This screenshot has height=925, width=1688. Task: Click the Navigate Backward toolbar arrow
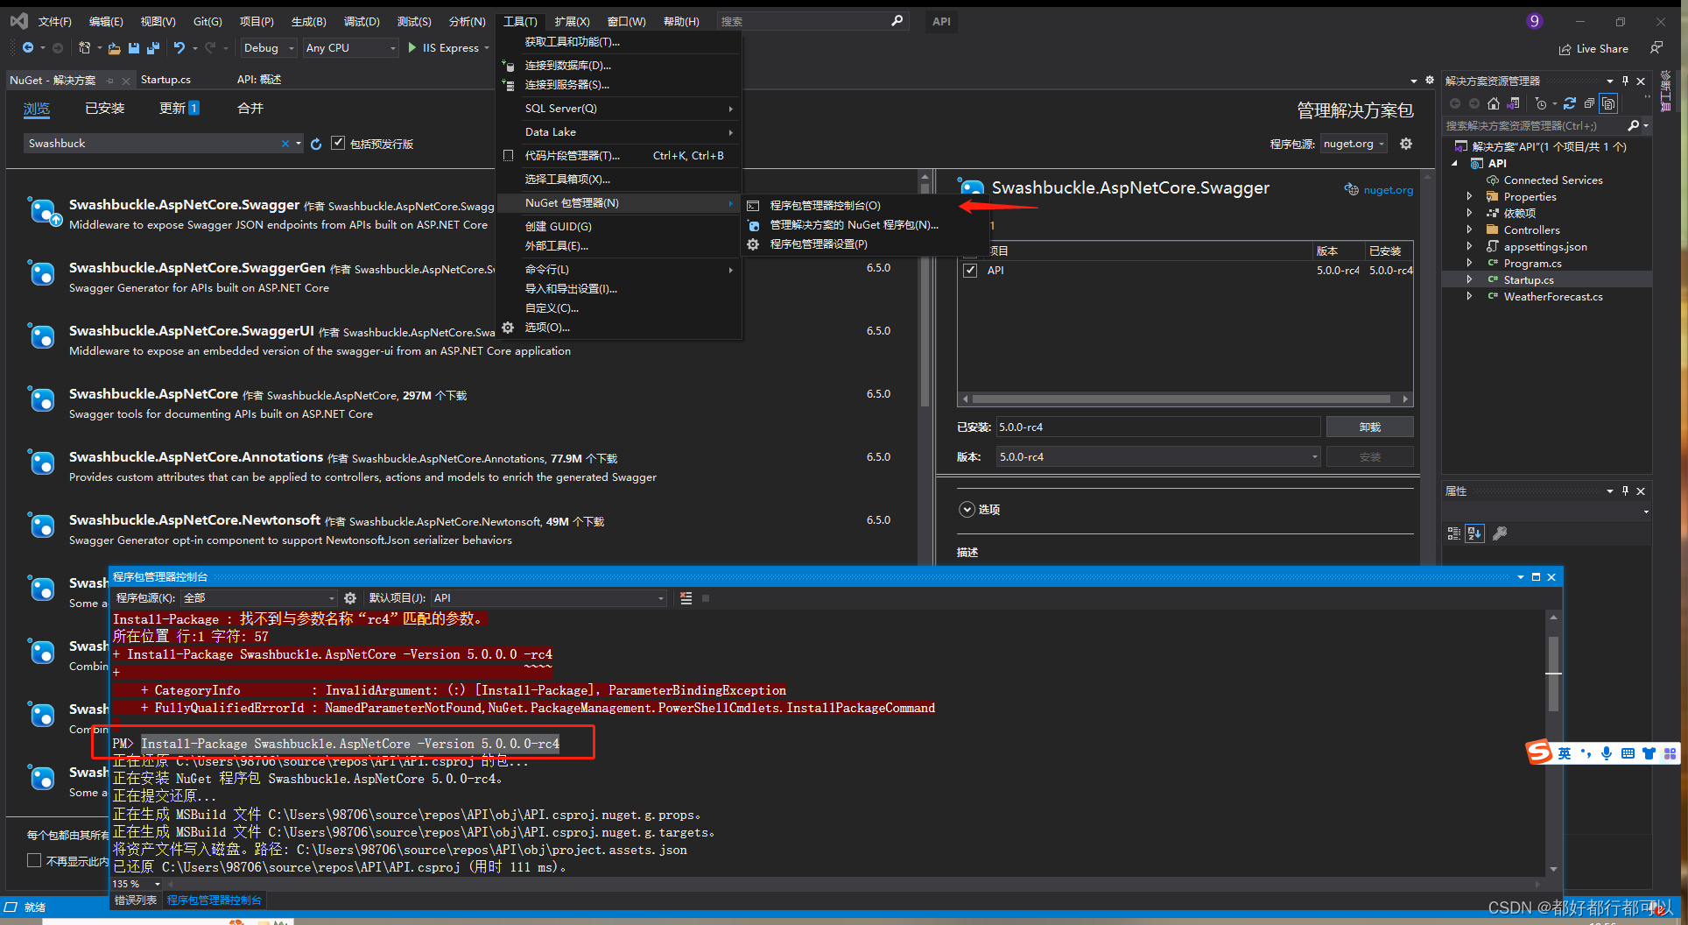pos(28,48)
